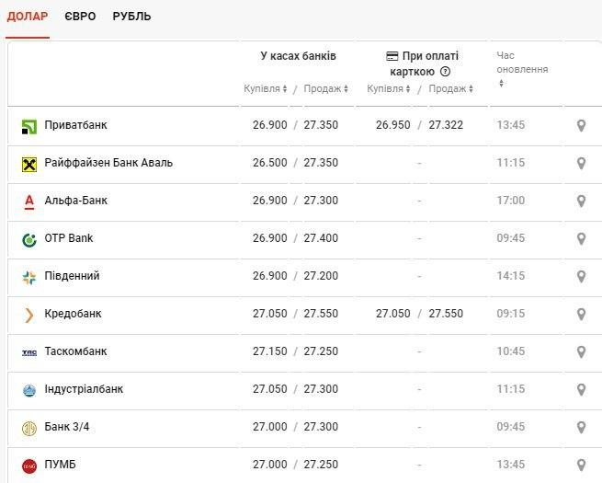Open the Приватбанк bank link
602x483 pixels.
76,125
